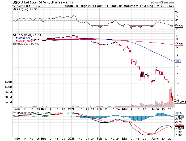The height and width of the screenshot is (141, 186).
Task: Open the StockCharts.com copyright link
Action: pyautogui.click(x=162, y=2)
